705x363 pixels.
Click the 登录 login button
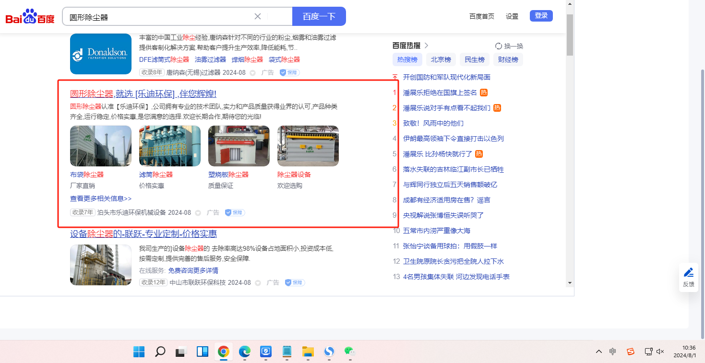(x=541, y=16)
